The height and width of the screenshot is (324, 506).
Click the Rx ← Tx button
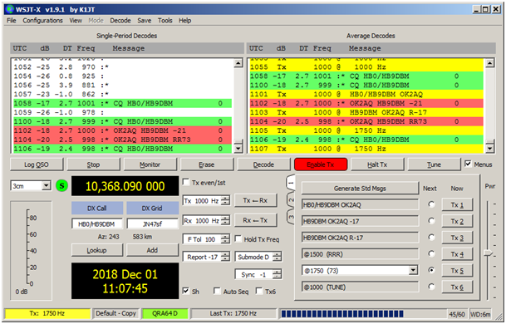256,220
